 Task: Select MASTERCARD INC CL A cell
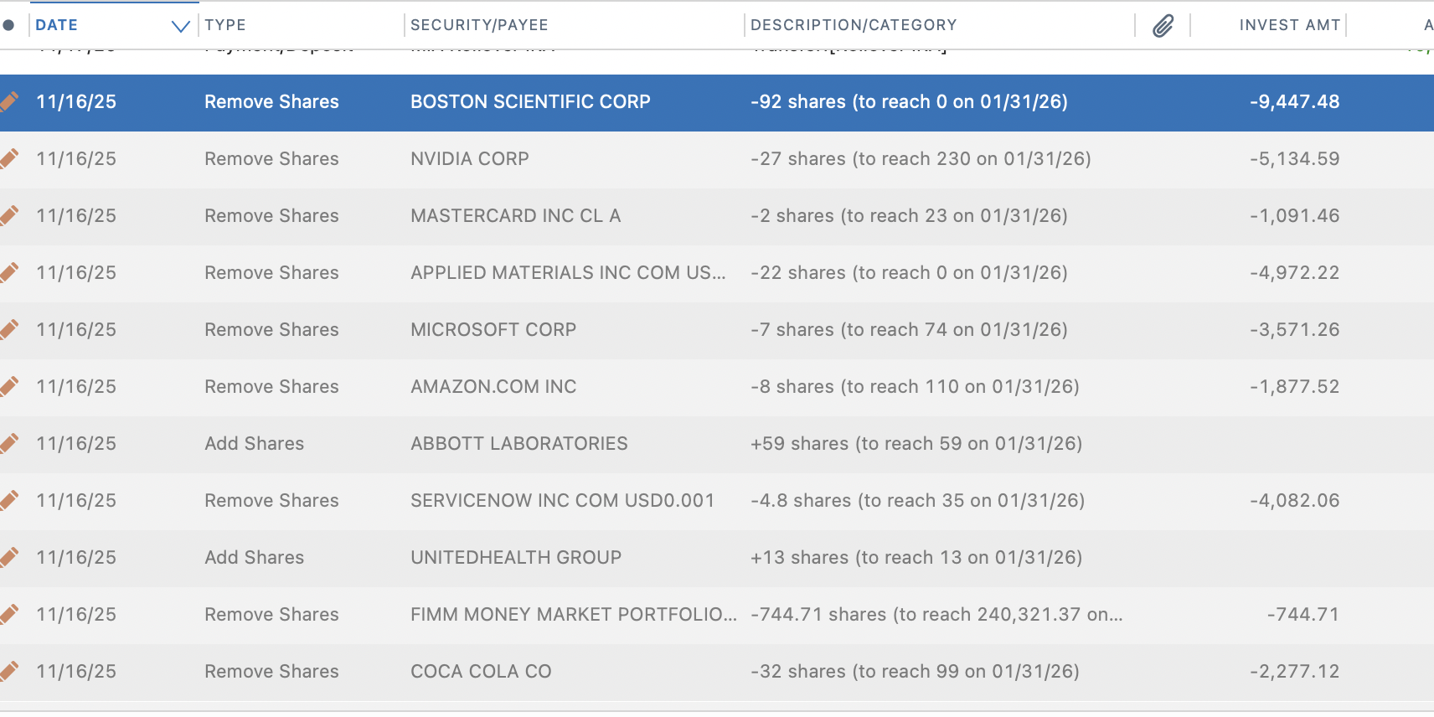pos(515,216)
